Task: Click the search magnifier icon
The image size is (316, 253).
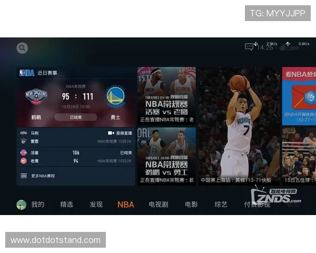Action: [x=22, y=48]
